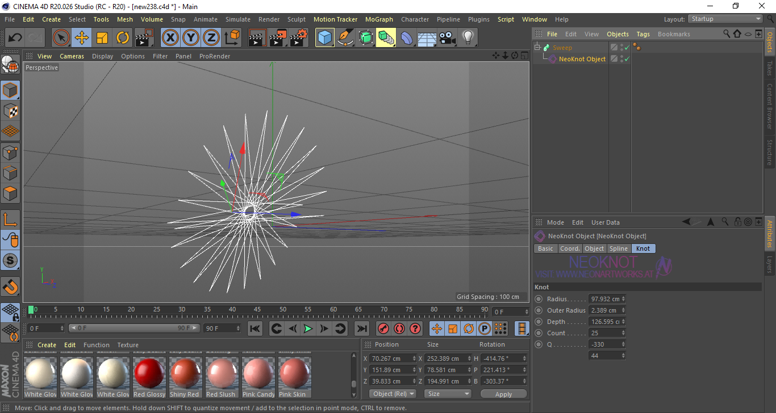Activate the Move tool
This screenshot has width=776, height=413.
click(x=82, y=38)
